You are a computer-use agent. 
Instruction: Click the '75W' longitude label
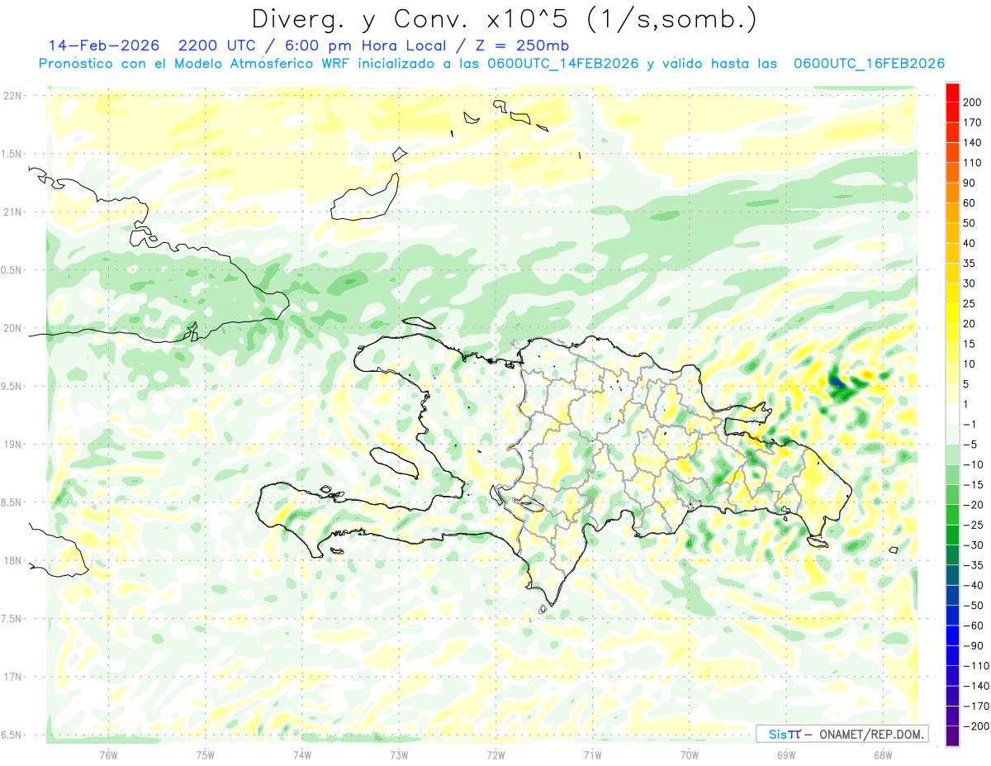[206, 754]
